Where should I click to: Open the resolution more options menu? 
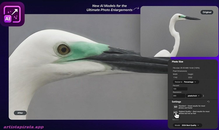pyautogui.click(x=204, y=96)
